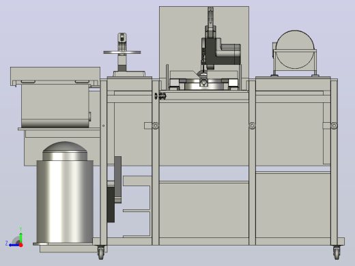Click the red X axis dot on the triad
This screenshot has height=266, width=355.
[x=21, y=245]
